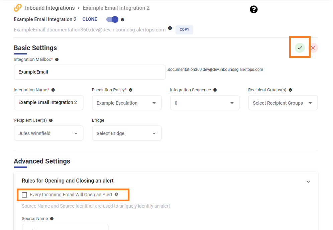Click the COPY email address button
The width and height of the screenshot is (333, 230).
point(184,30)
